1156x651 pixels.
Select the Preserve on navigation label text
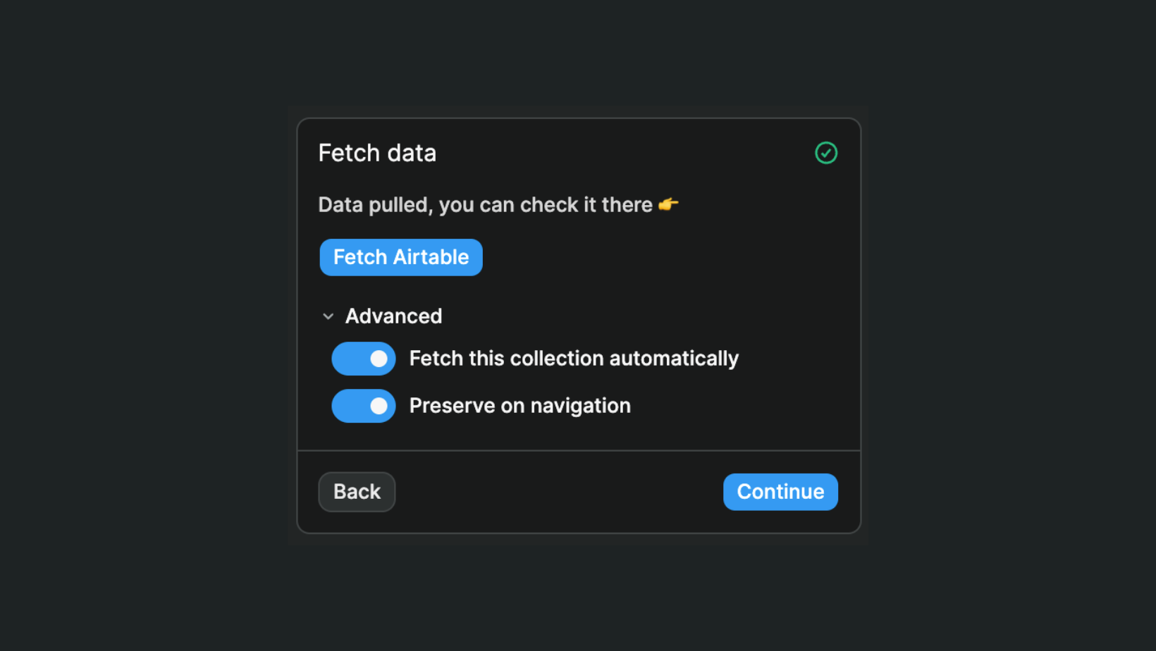click(x=519, y=405)
